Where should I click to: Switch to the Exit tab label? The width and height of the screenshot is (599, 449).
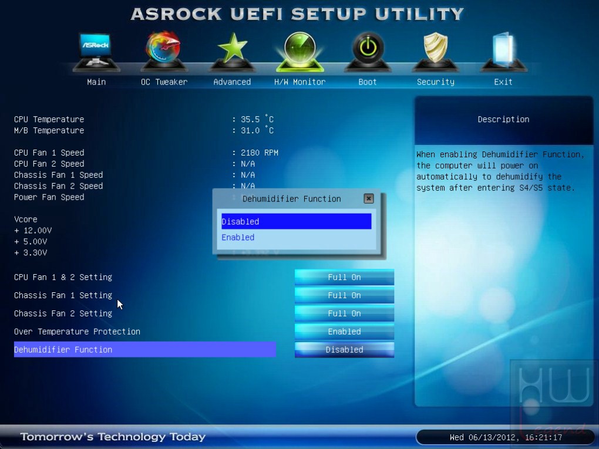point(503,82)
